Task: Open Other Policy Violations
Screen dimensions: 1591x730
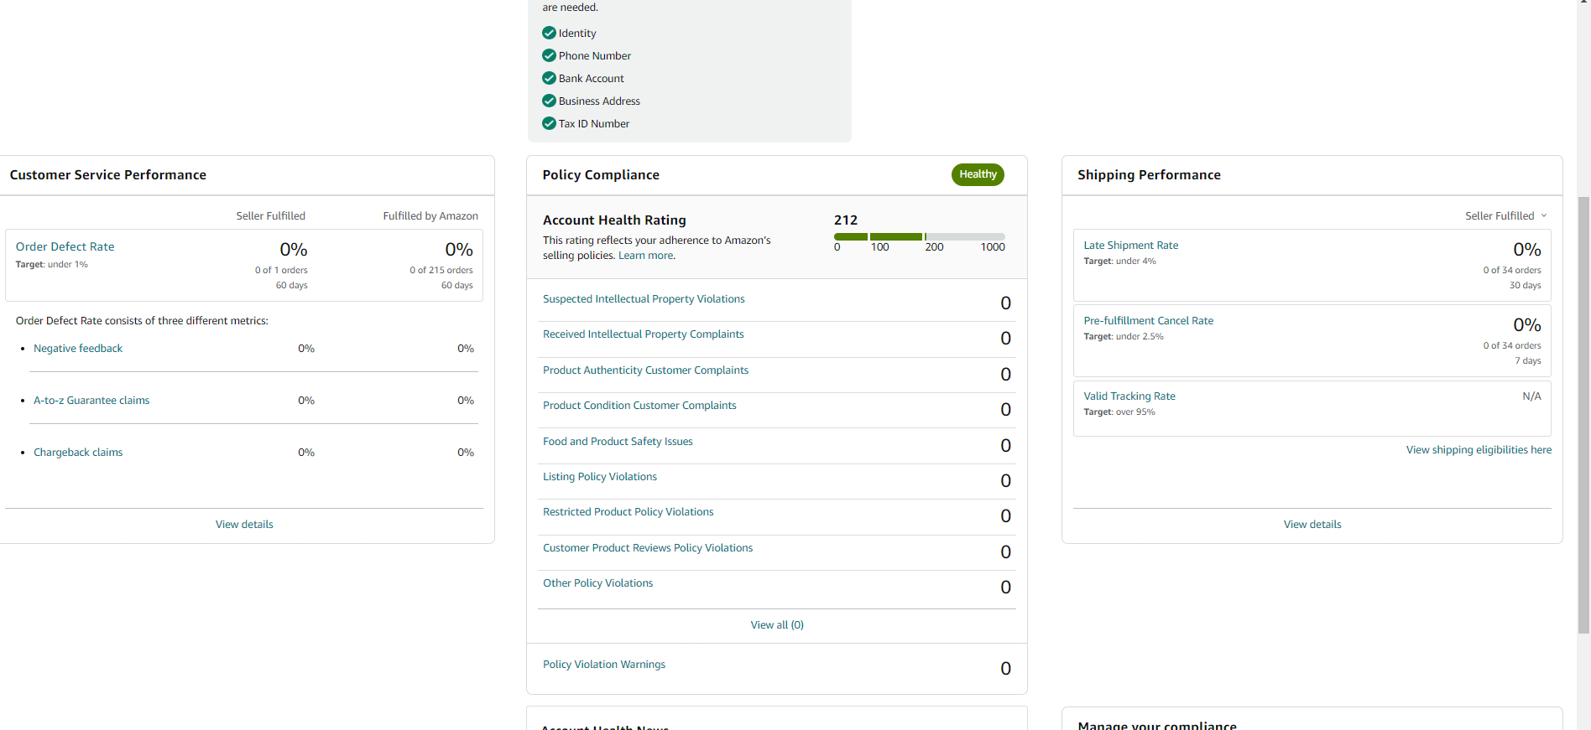Action: point(597,582)
